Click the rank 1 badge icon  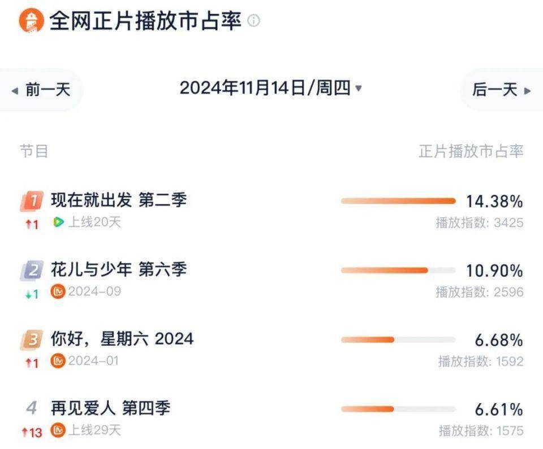point(32,201)
